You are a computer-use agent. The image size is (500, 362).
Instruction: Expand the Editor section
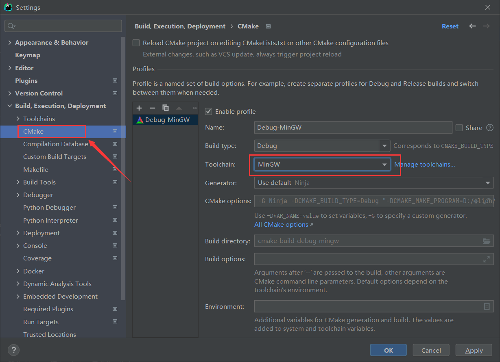pyautogui.click(x=10, y=68)
